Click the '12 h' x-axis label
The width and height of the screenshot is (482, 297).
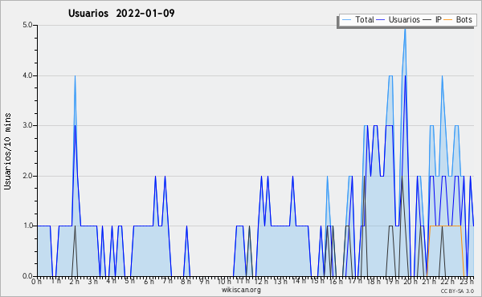point(261,281)
